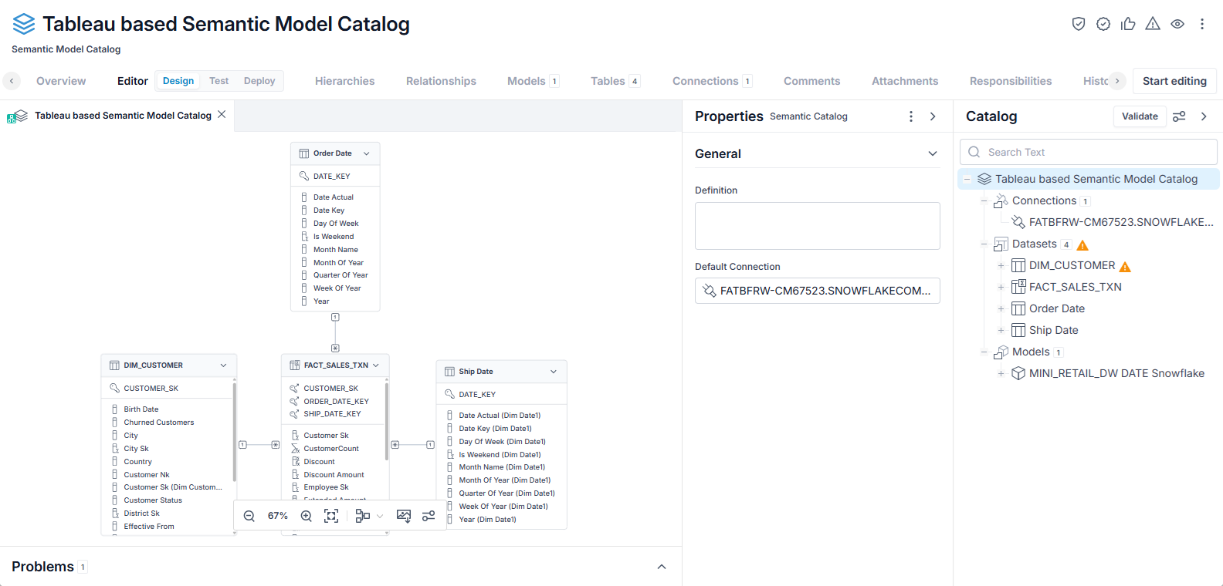Click the Default Connection plug icon
Screen dimensions: 1223x586
[x=710, y=291]
